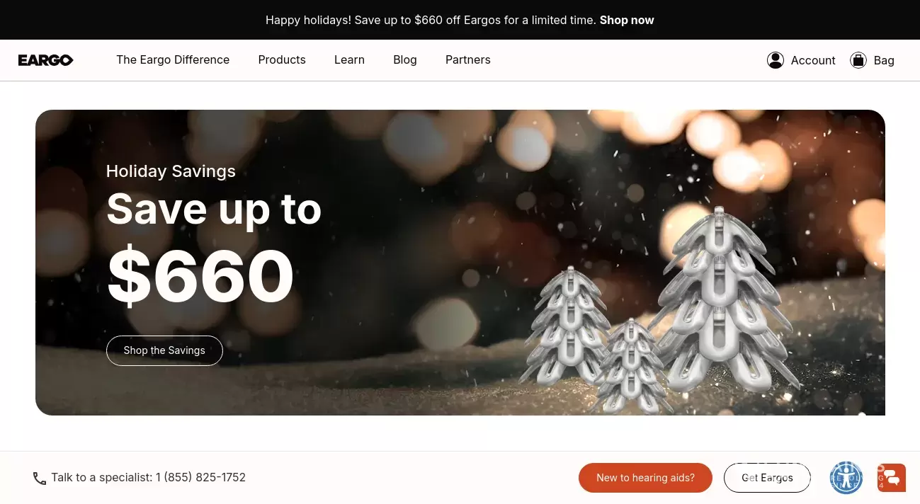Open the shopping Bag icon
The height and width of the screenshot is (504, 920).
point(858,60)
